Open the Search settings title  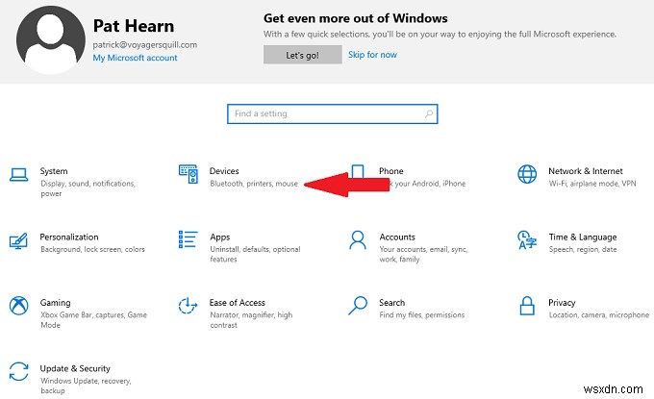click(392, 302)
